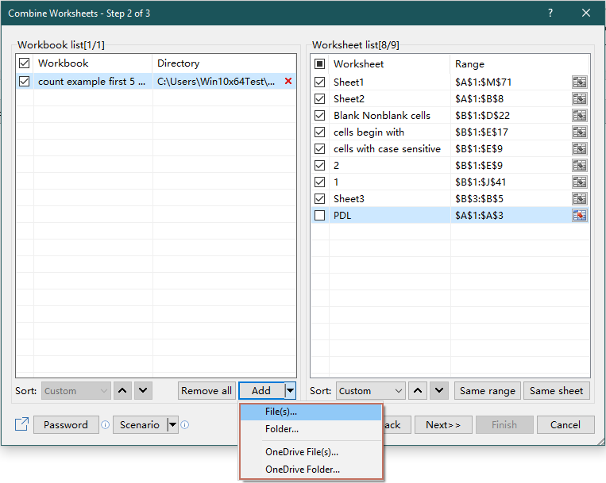Screen dimensions: 606x483
Task: Click range selector icon for Sheet3 row
Action: click(x=579, y=199)
